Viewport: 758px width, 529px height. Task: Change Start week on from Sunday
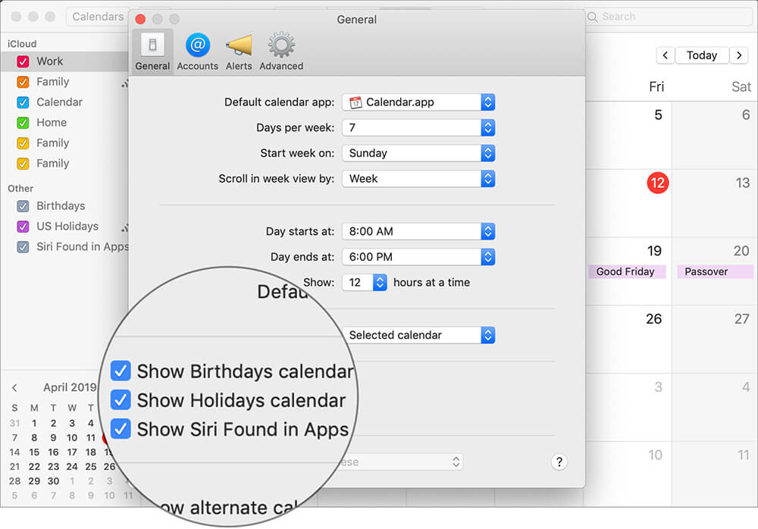487,153
